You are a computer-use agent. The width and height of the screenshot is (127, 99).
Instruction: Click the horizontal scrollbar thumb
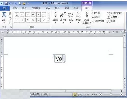65,91
